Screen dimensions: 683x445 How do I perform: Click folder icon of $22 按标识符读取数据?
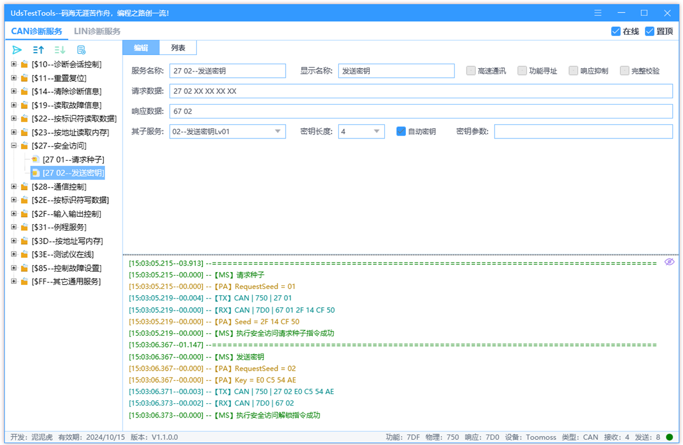(25, 119)
